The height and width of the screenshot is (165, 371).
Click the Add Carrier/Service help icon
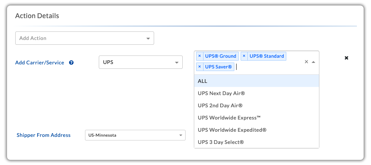pyautogui.click(x=71, y=63)
